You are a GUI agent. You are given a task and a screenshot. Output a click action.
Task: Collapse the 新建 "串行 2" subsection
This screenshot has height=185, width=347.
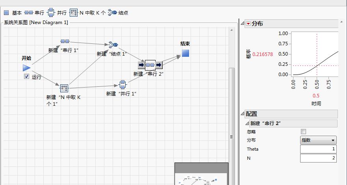click(x=247, y=123)
